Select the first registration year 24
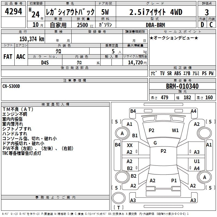Image resolution: width=217 pixels, height=217 pixels. pyautogui.click(x=36, y=14)
